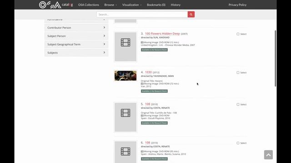
Task: Click film placeholder thumbnail for 100 Flowers Hidden Deep
Action: point(125,47)
